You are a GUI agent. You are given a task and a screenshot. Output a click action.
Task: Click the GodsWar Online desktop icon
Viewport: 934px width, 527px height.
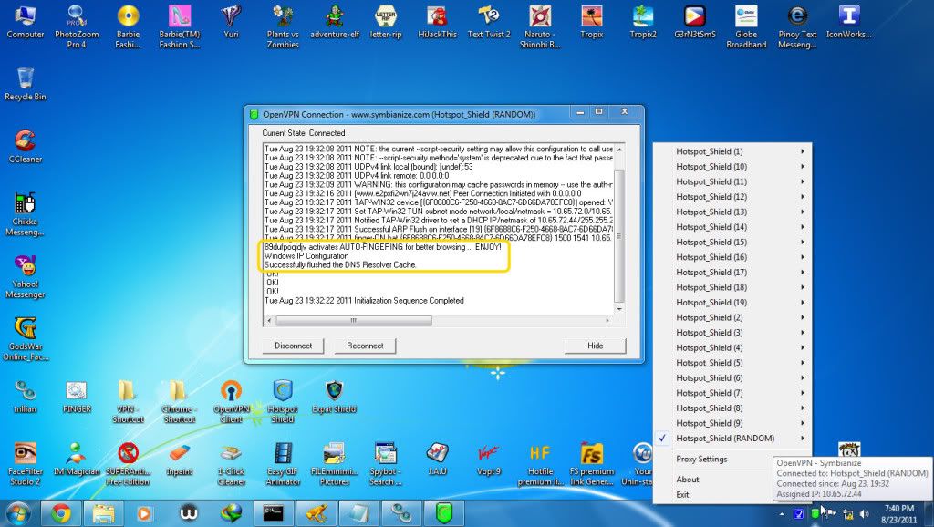25,339
